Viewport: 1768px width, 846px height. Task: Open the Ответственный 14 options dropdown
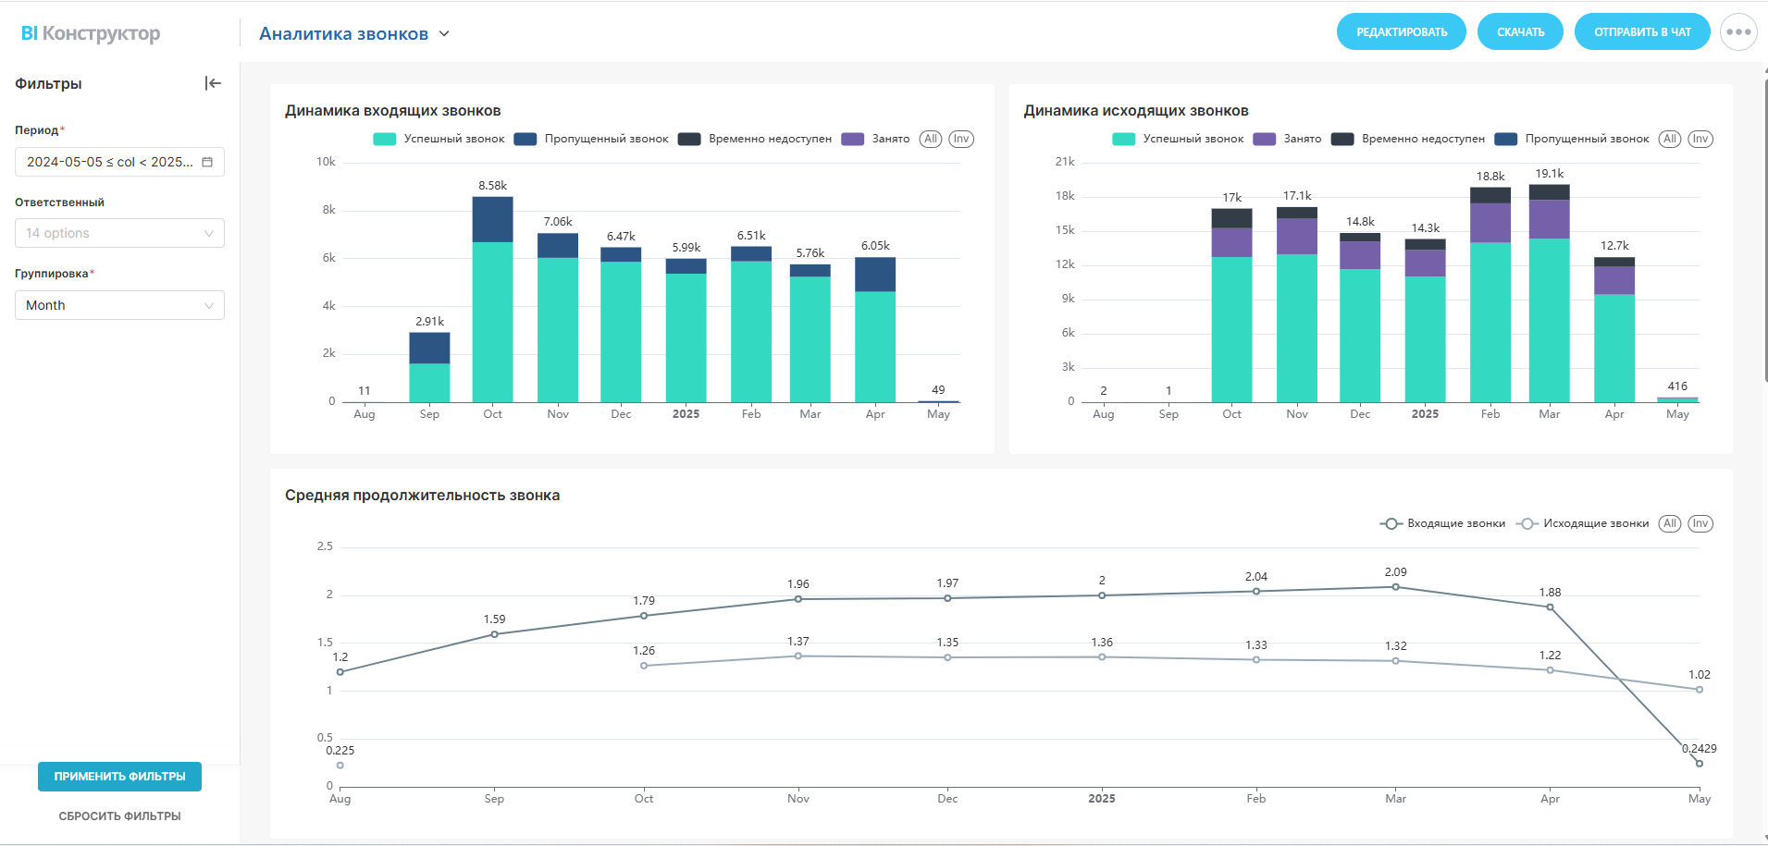pos(119,233)
